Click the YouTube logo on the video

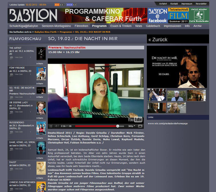pyautogui.click(x=135, y=120)
